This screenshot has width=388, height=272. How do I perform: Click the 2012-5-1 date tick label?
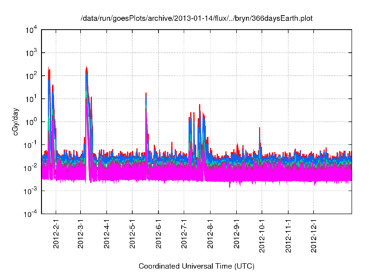point(132,235)
